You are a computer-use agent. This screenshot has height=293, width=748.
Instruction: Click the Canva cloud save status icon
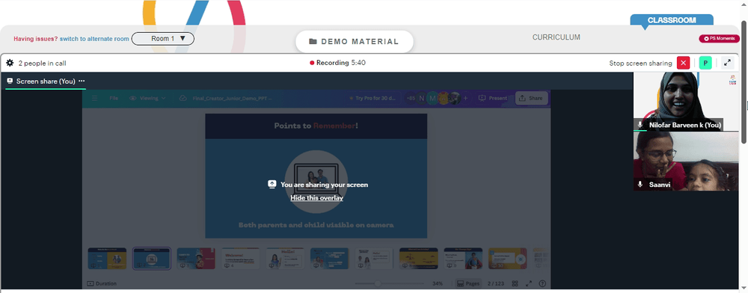point(183,98)
